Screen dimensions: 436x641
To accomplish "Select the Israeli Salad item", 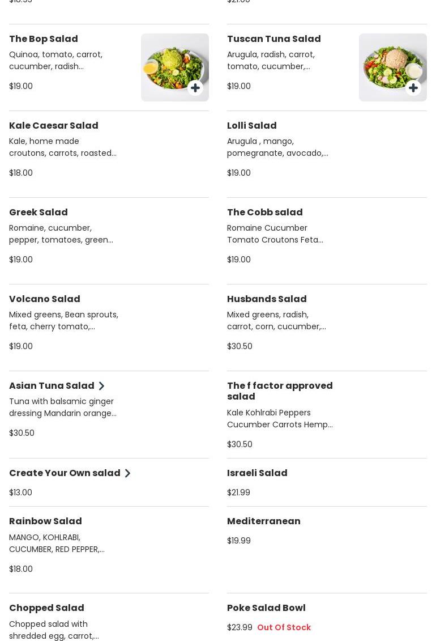I will pyautogui.click(x=257, y=473).
